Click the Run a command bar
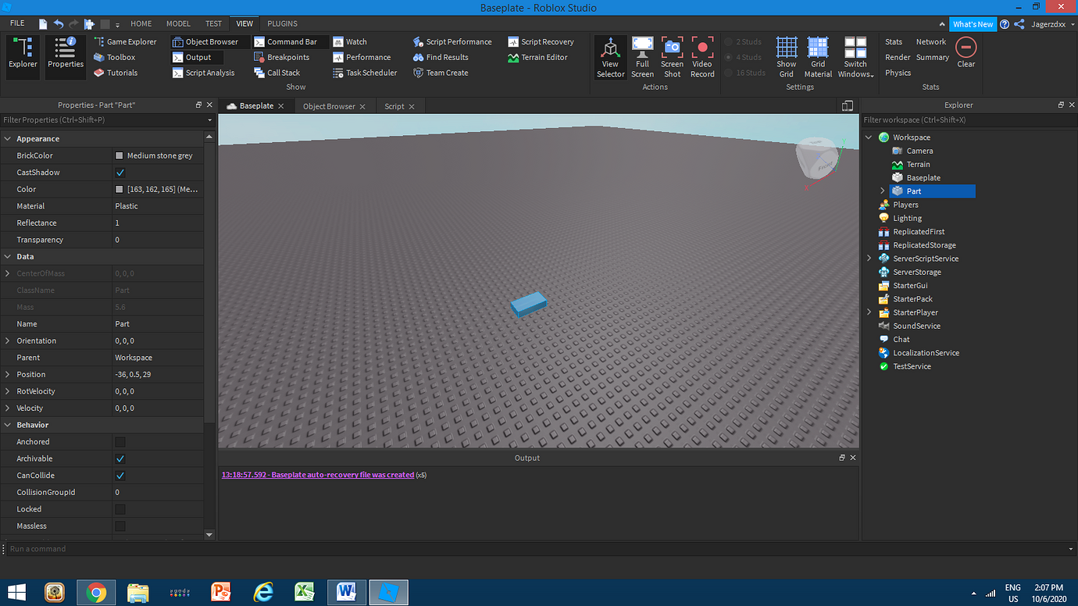The image size is (1078, 606). [x=539, y=549]
